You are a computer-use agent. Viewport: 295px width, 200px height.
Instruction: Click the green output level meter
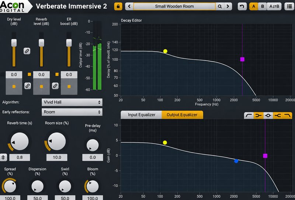point(97,56)
